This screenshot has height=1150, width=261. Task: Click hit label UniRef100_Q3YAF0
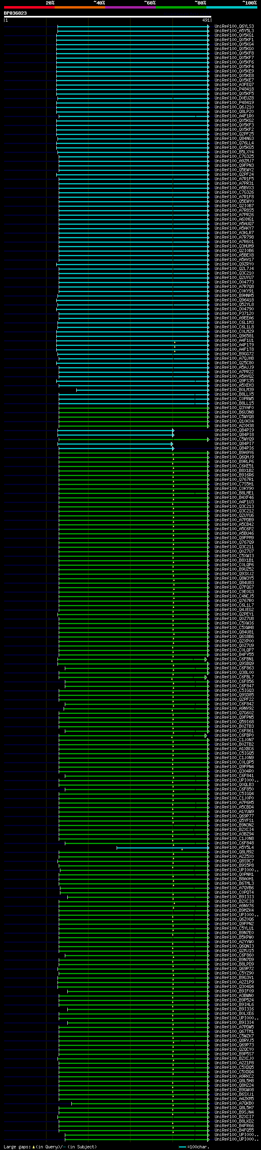click(x=234, y=408)
